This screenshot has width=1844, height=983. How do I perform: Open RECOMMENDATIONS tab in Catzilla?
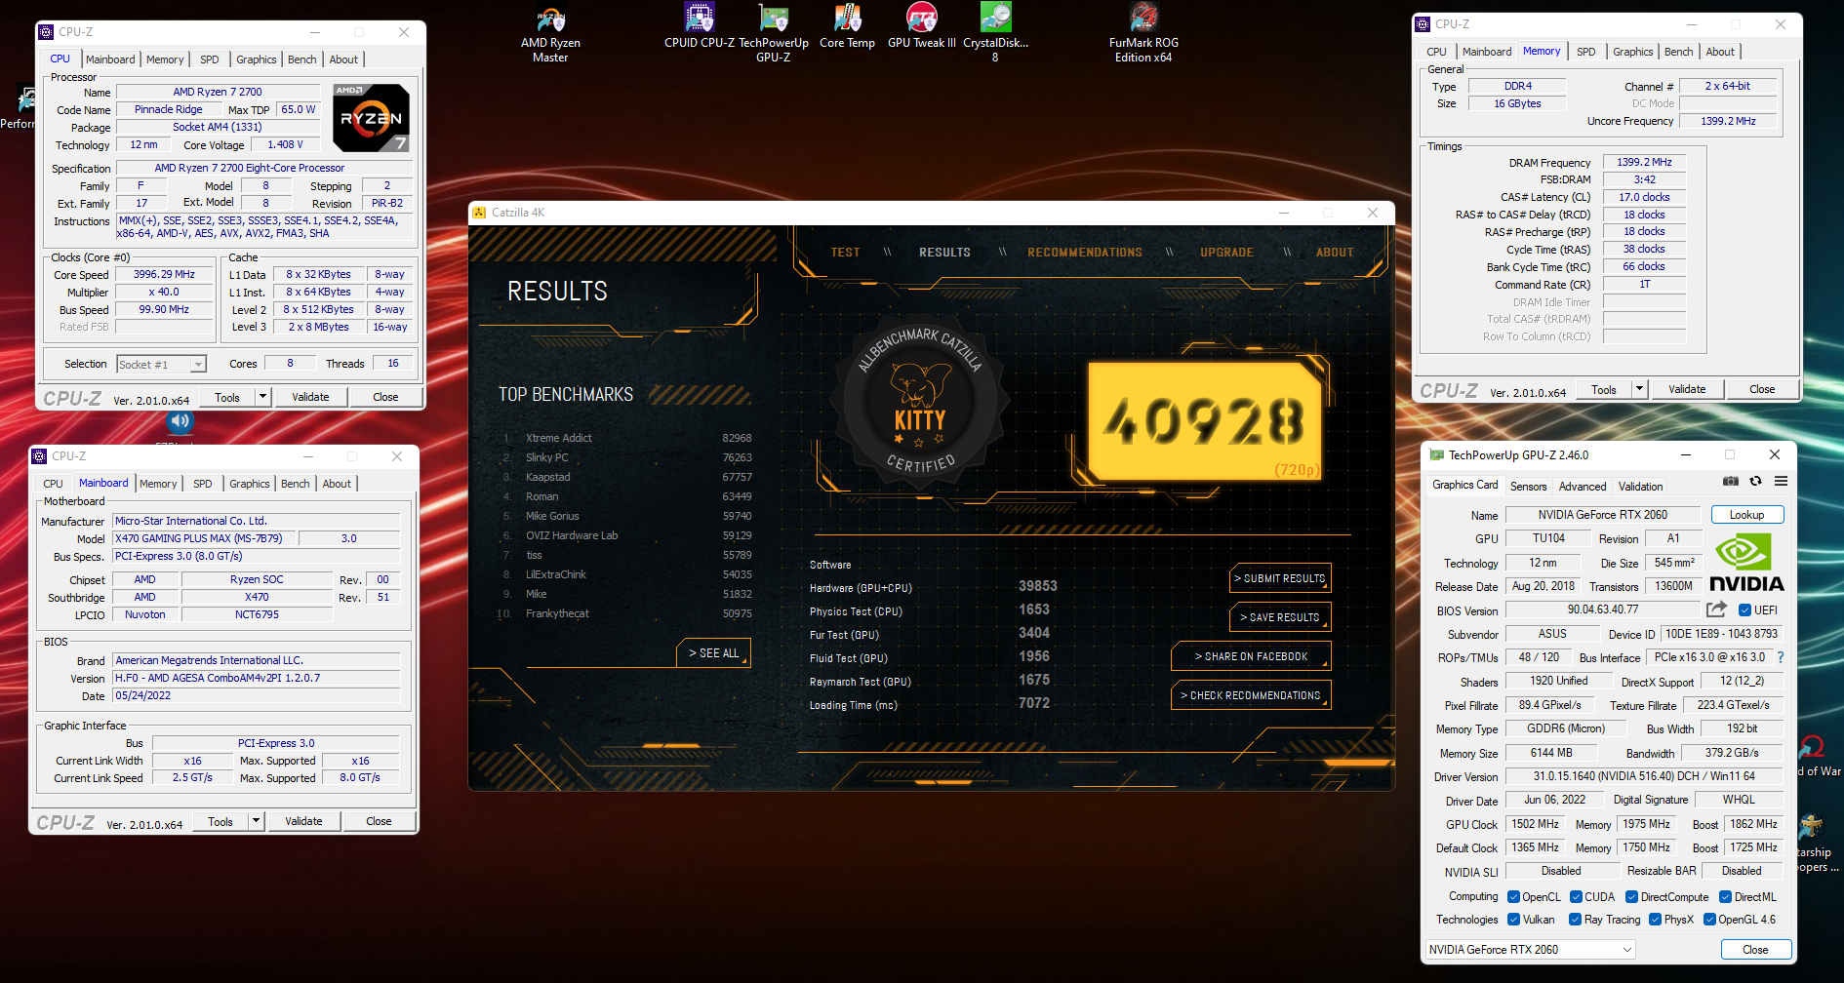[x=1084, y=253]
